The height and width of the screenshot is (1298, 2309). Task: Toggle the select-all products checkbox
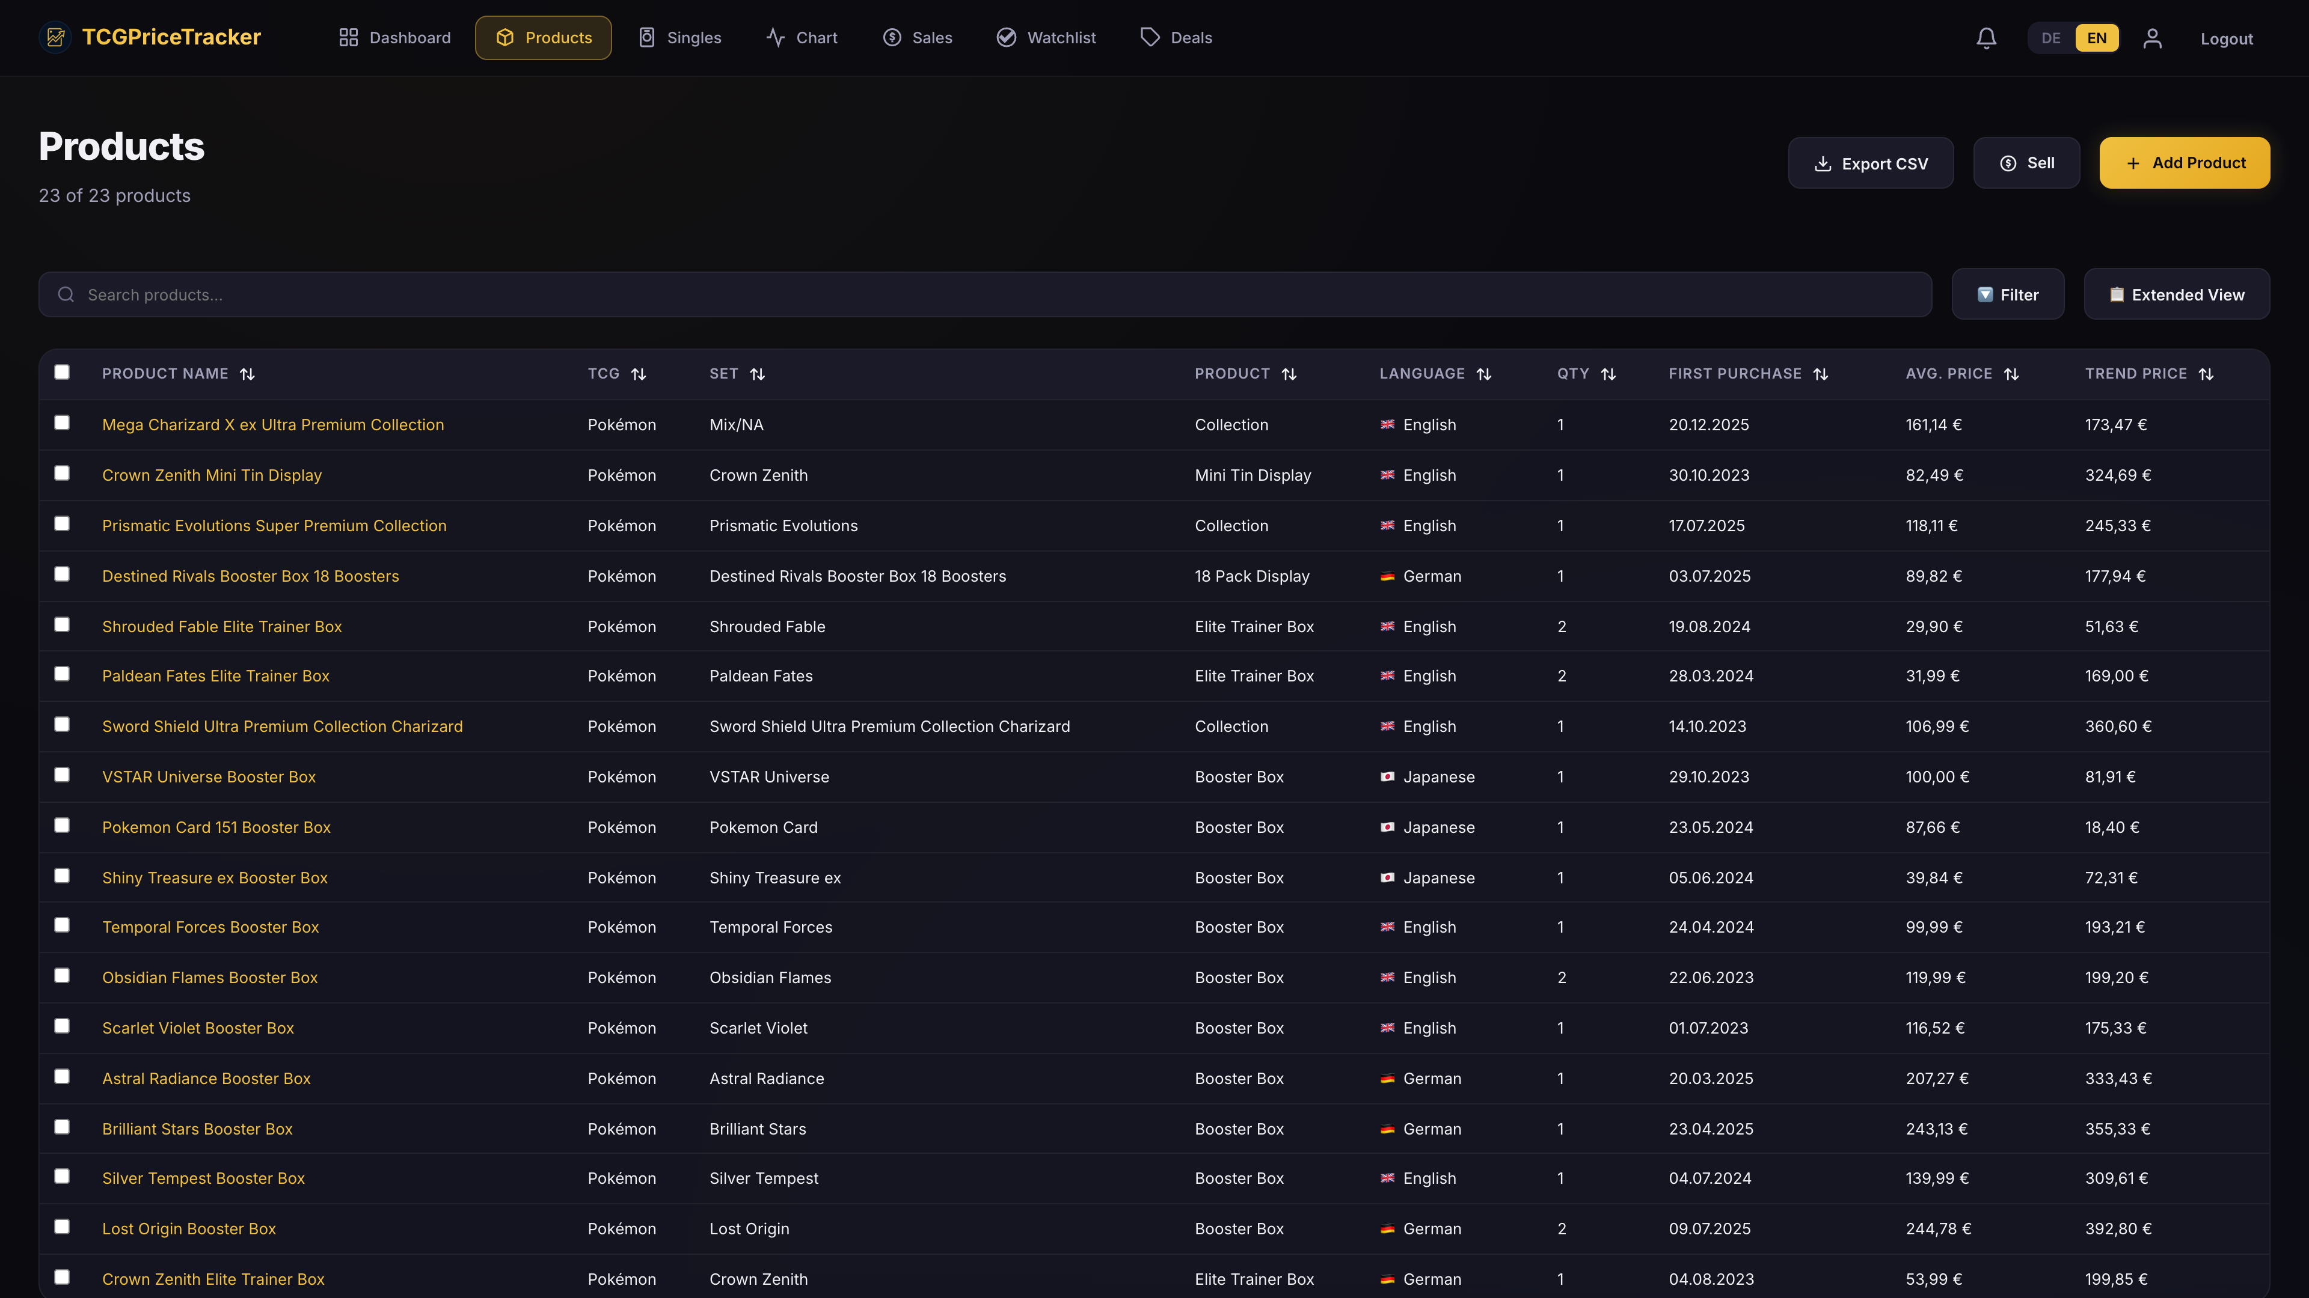pos(62,372)
